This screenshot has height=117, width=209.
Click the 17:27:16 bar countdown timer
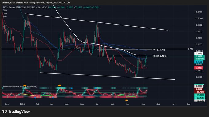pos(200,59)
